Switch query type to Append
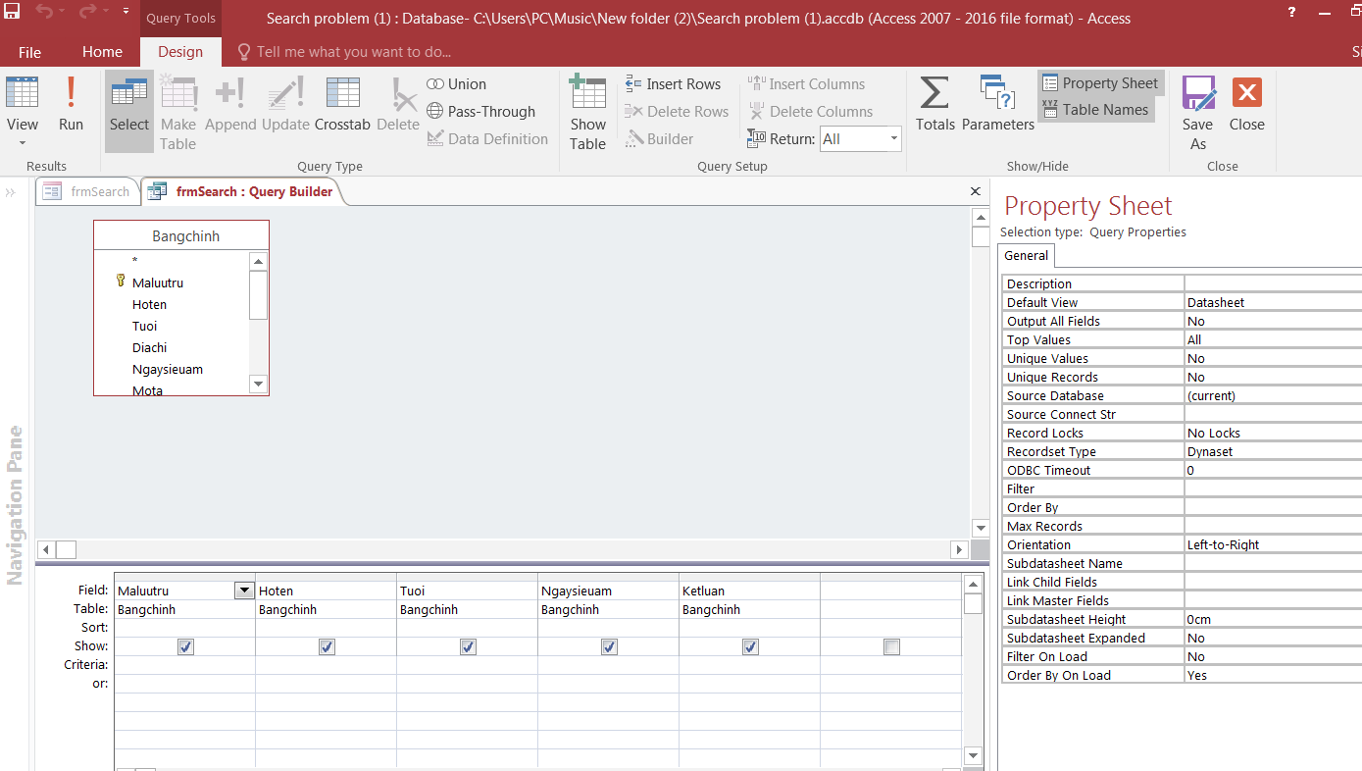1362x771 pixels. click(230, 103)
